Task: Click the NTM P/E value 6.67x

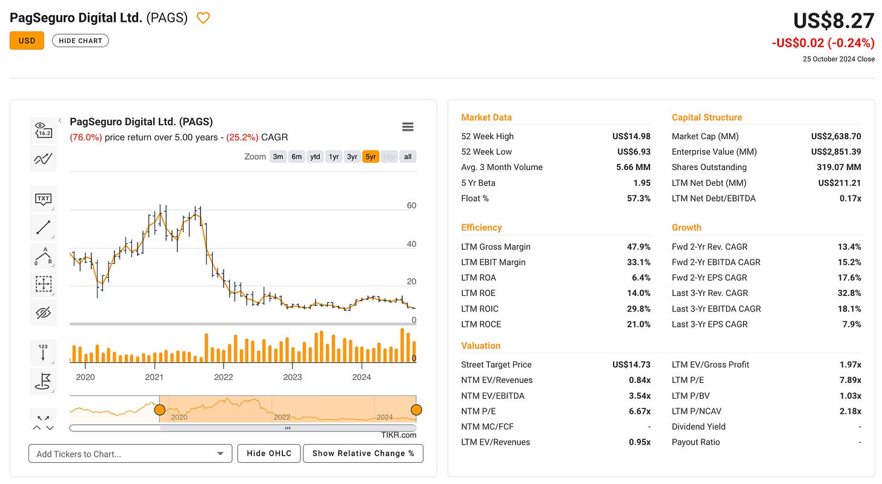Action: [640, 411]
